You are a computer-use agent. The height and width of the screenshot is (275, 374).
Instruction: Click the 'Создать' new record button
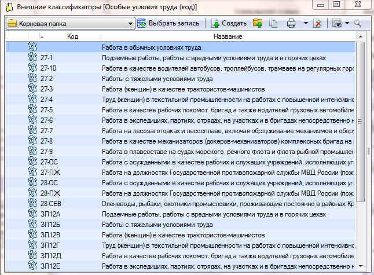[x=229, y=23]
